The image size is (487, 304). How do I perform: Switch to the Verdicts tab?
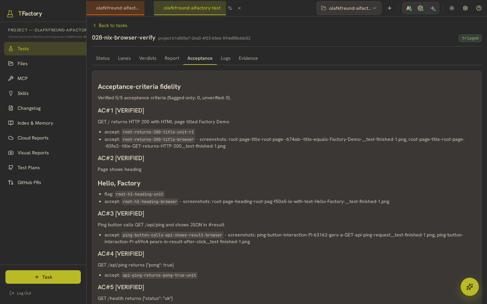[x=147, y=58]
